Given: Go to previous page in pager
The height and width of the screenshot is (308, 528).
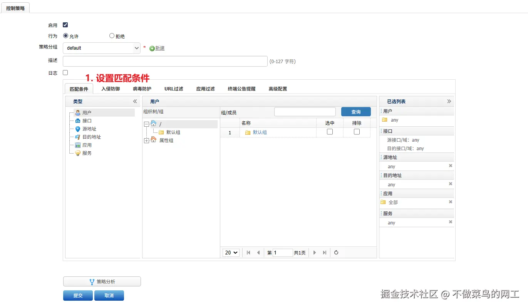Looking at the screenshot, I should [258, 253].
